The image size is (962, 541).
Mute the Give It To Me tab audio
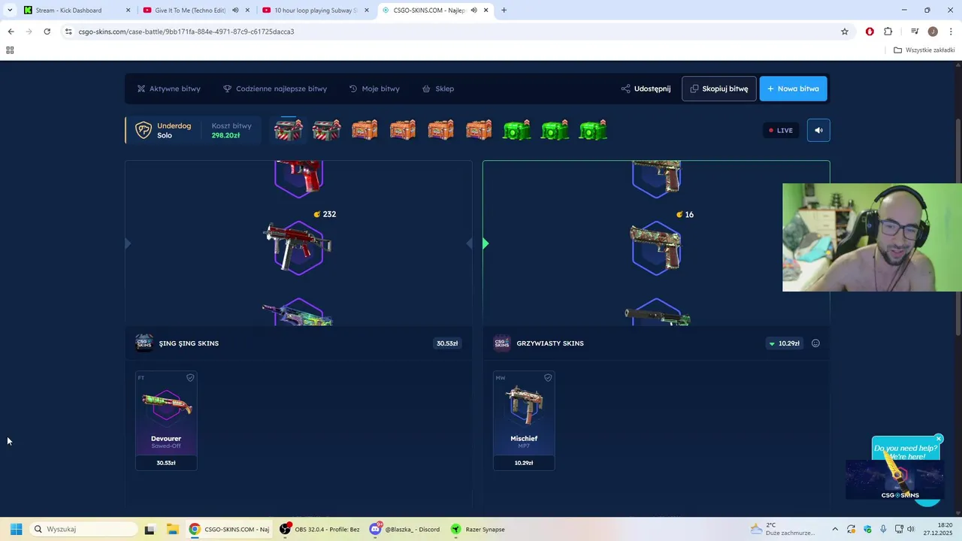point(235,11)
